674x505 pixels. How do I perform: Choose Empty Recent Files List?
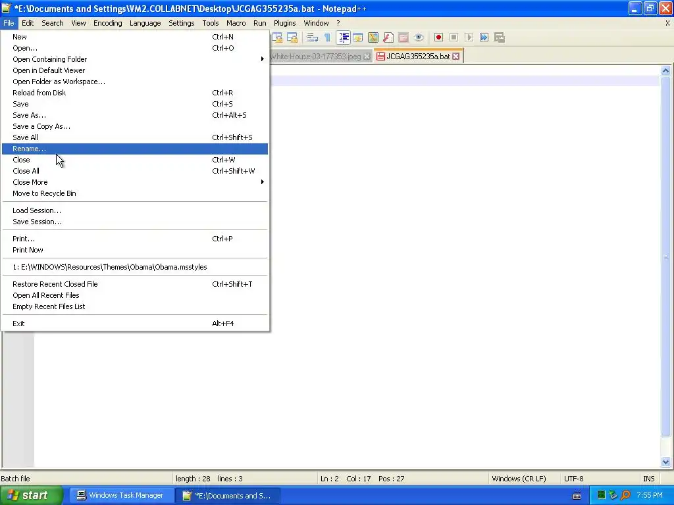(134, 306)
